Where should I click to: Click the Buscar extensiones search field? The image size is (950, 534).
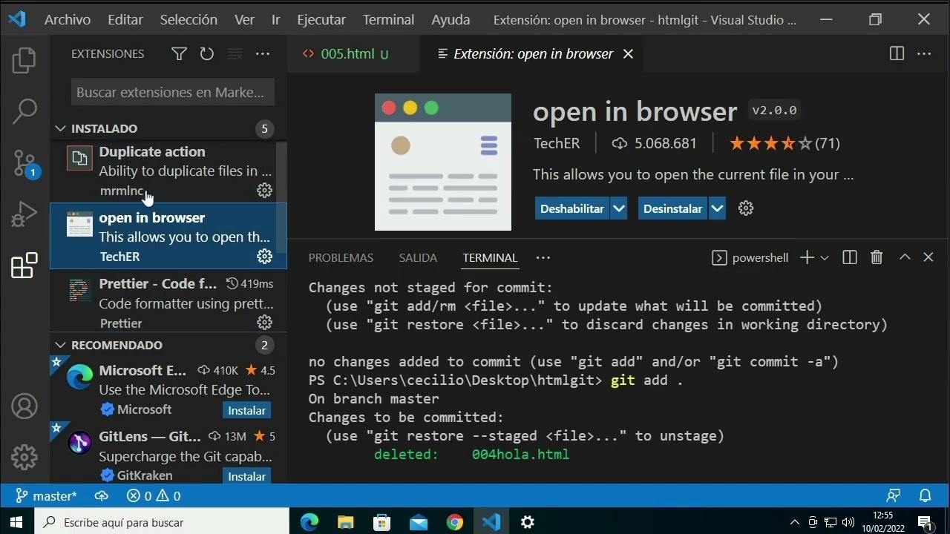173,92
